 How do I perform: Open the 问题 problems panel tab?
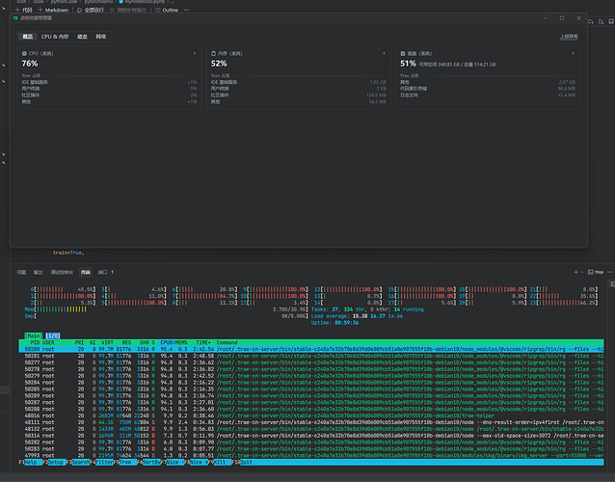click(x=21, y=272)
